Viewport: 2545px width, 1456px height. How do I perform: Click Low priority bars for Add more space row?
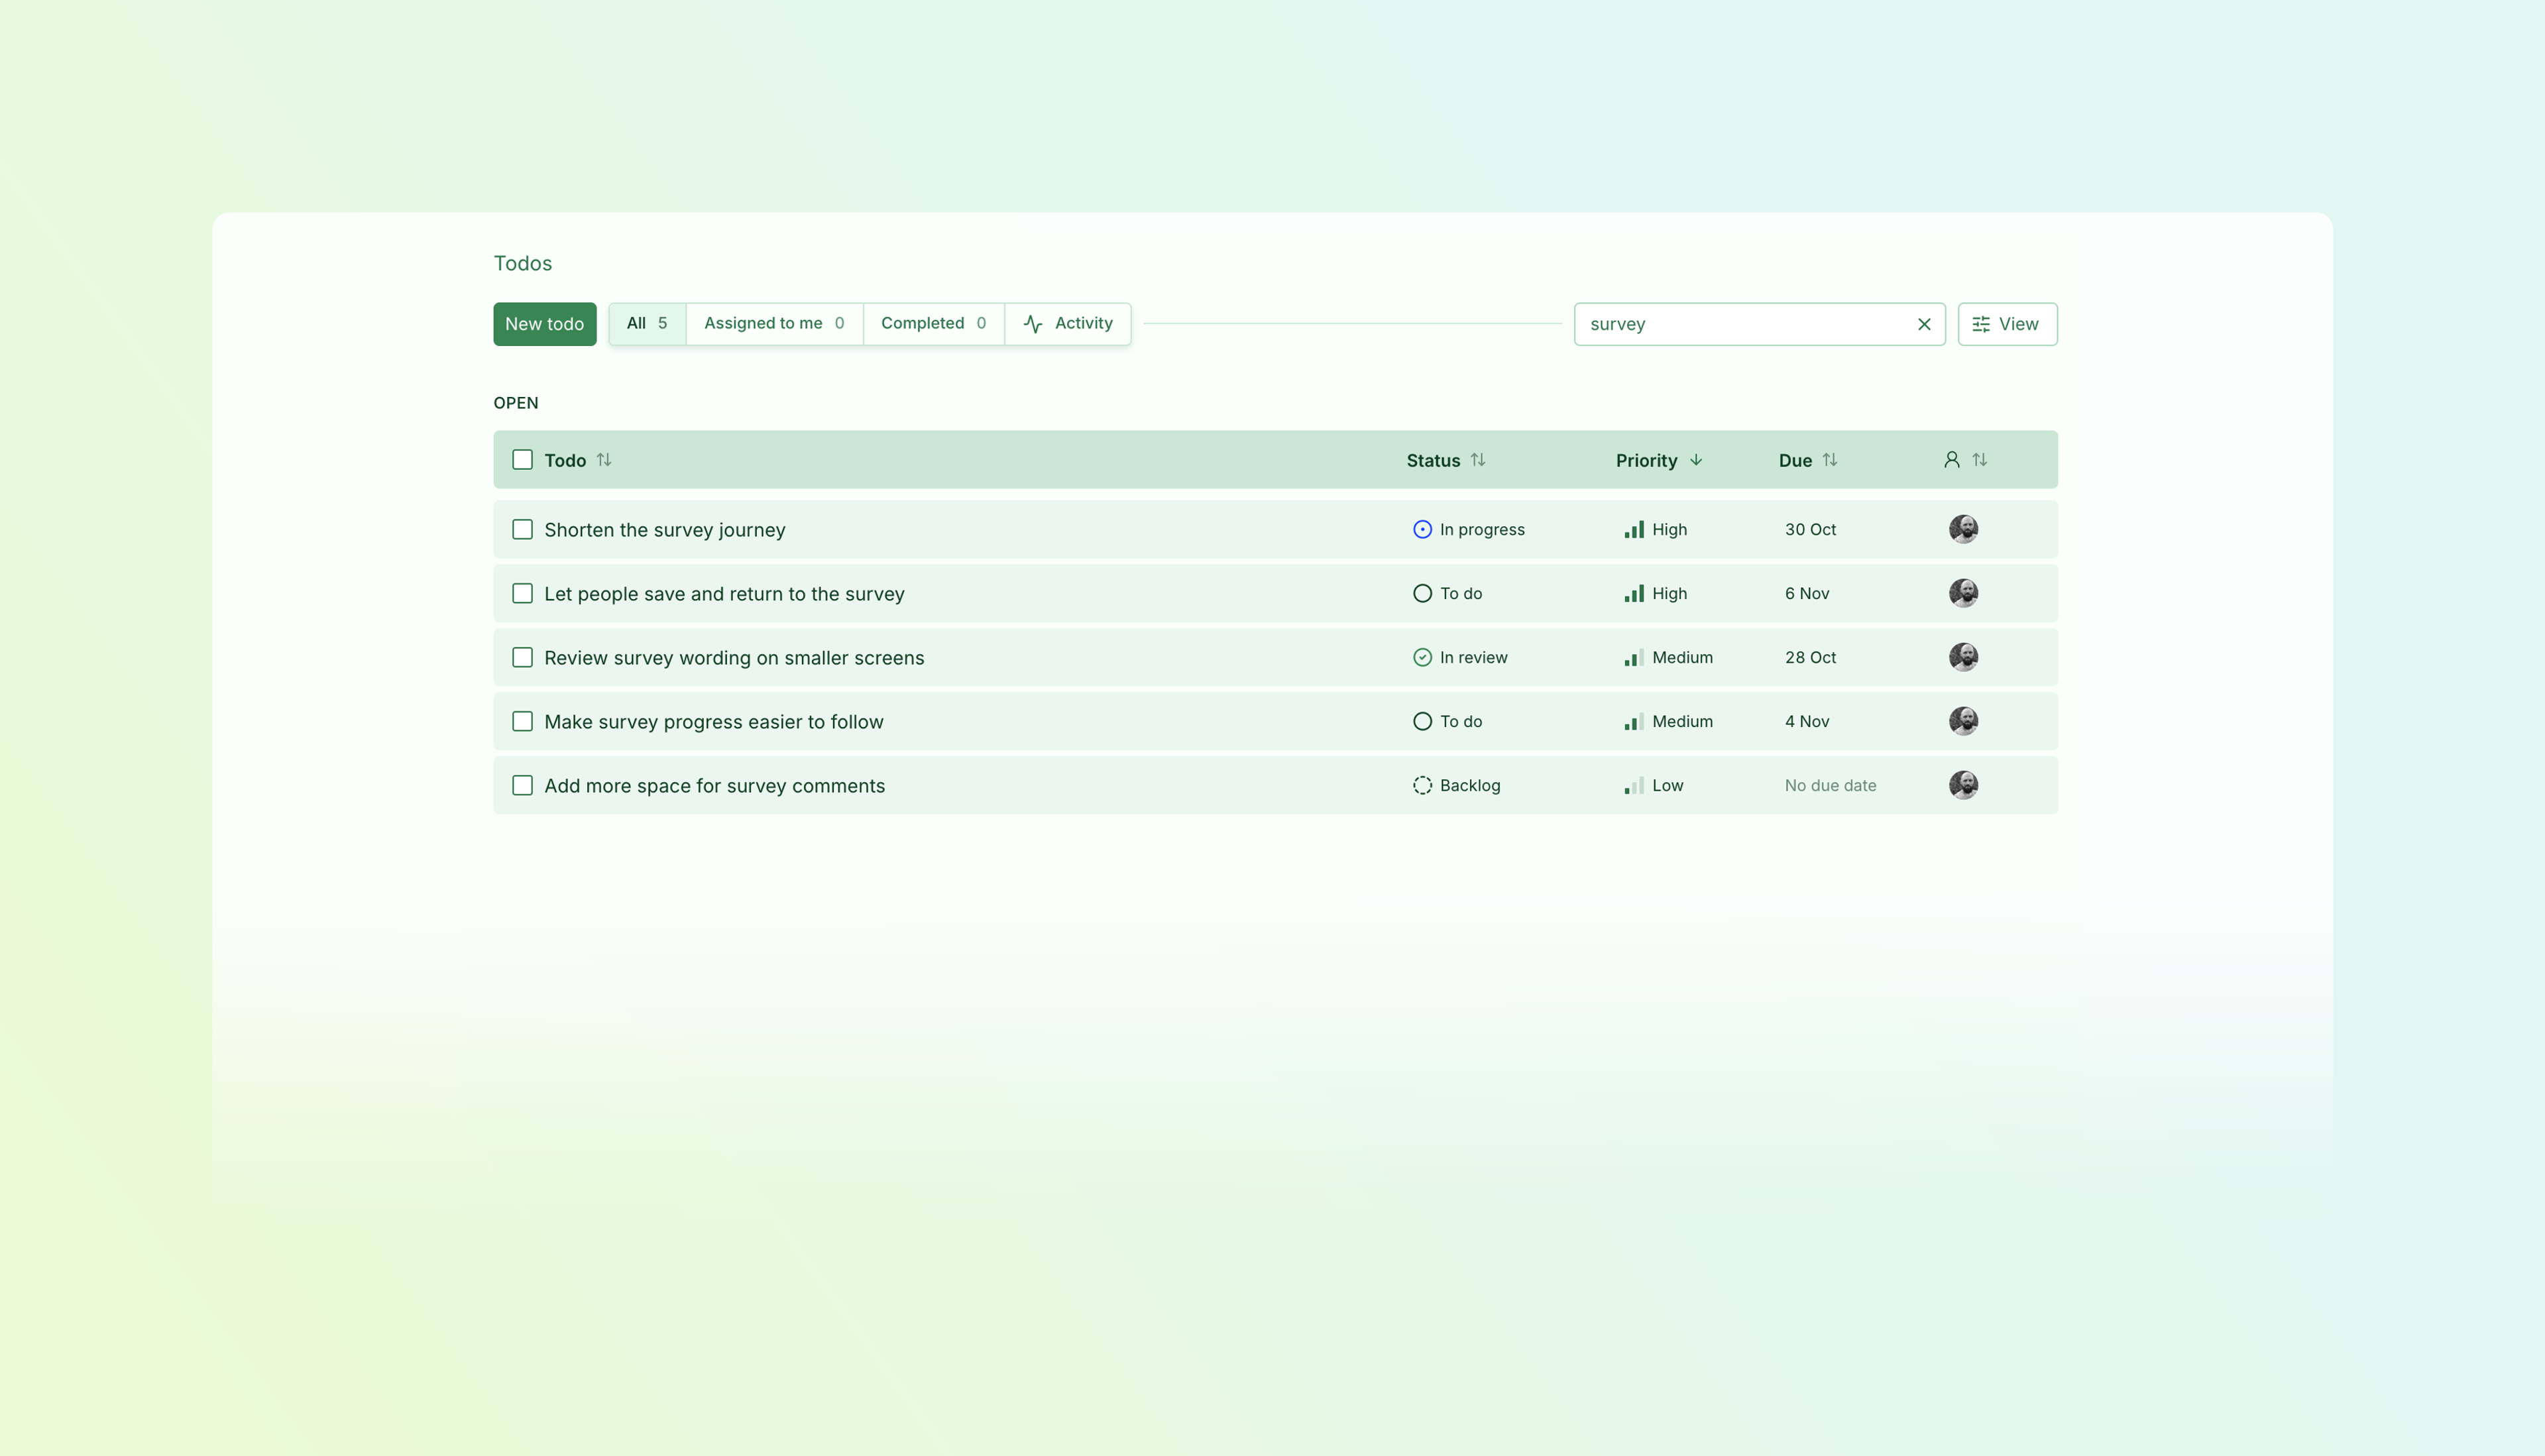[1634, 785]
